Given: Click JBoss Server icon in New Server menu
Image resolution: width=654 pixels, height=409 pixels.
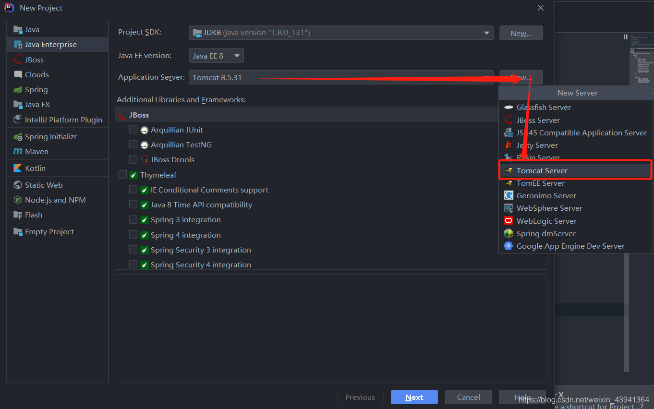Looking at the screenshot, I should coord(509,120).
